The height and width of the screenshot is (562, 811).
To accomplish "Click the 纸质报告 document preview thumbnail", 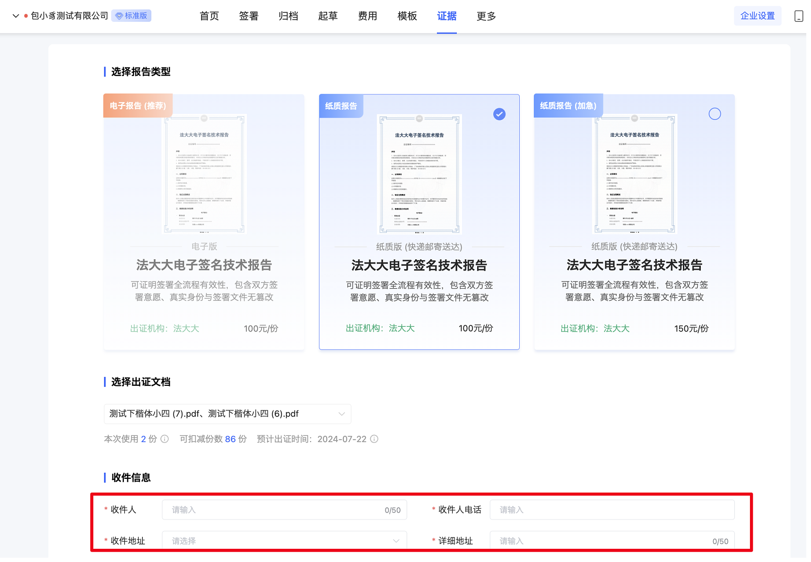I will pyautogui.click(x=419, y=174).
